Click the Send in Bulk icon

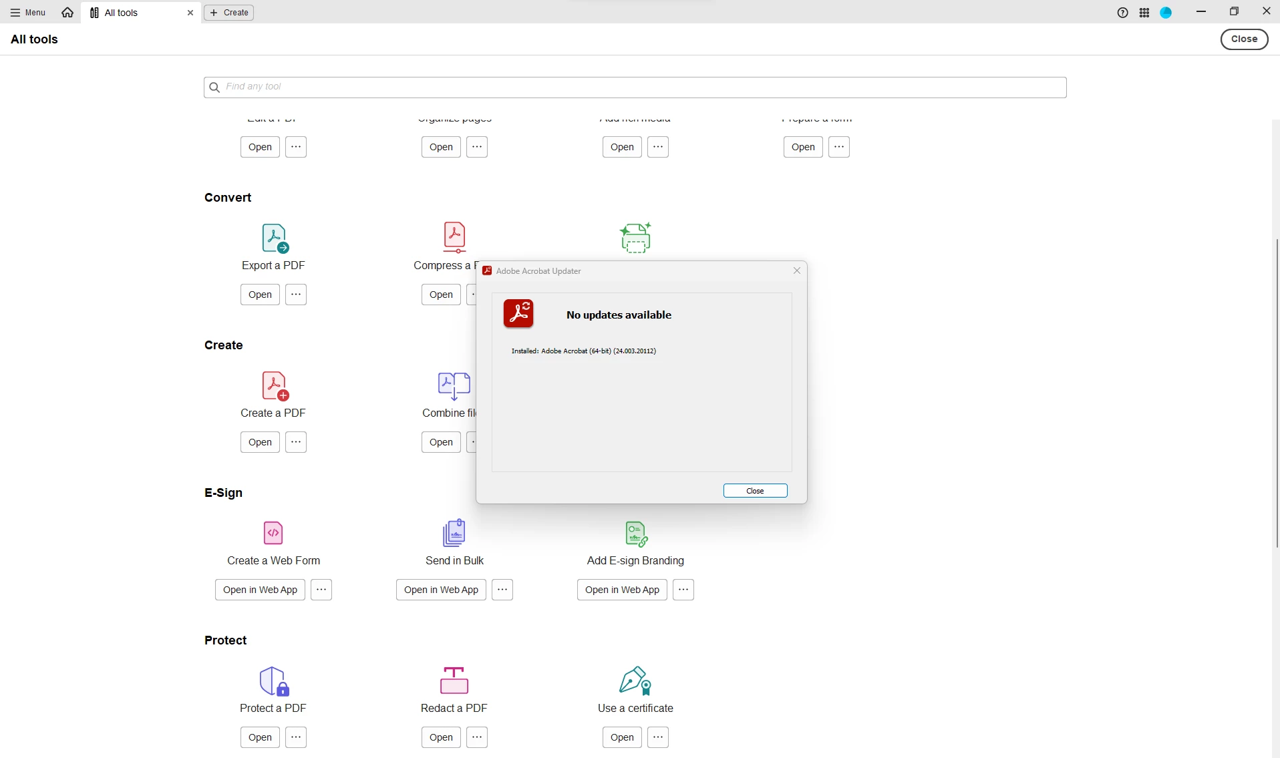point(454,533)
